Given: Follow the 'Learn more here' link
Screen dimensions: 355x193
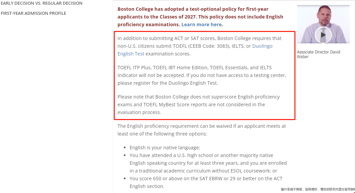Looking at the screenshot, I should pyautogui.click(x=201, y=25).
